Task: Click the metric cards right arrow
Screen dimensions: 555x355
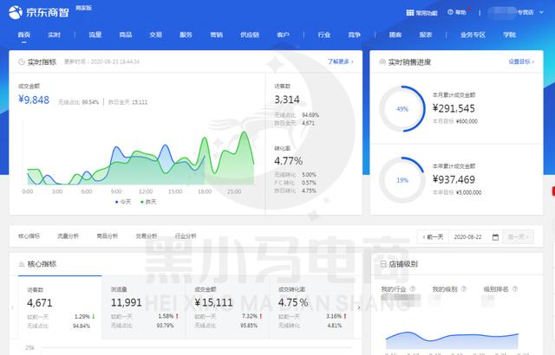Action: point(359,307)
